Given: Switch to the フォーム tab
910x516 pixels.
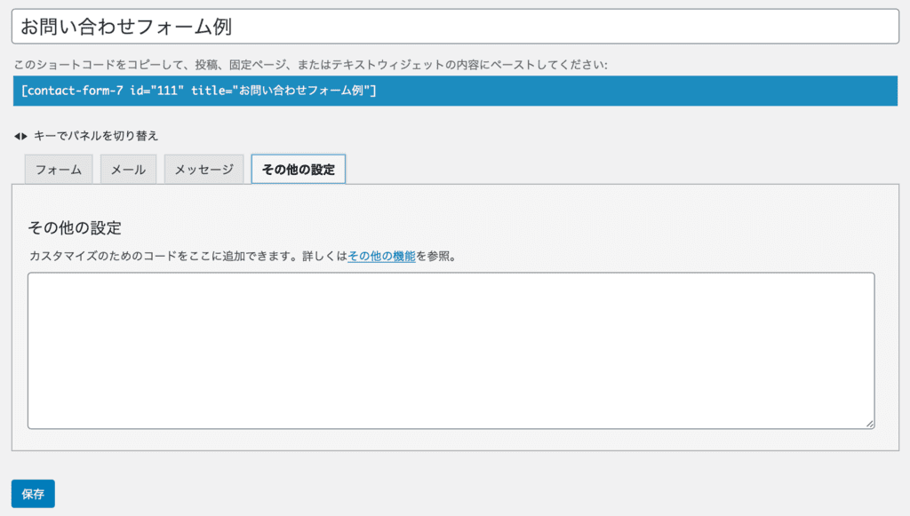Looking at the screenshot, I should coord(58,168).
